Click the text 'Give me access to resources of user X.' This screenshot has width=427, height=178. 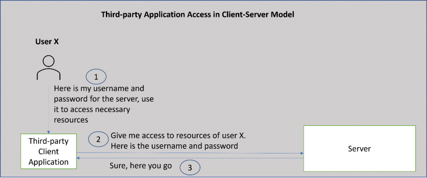(178, 136)
